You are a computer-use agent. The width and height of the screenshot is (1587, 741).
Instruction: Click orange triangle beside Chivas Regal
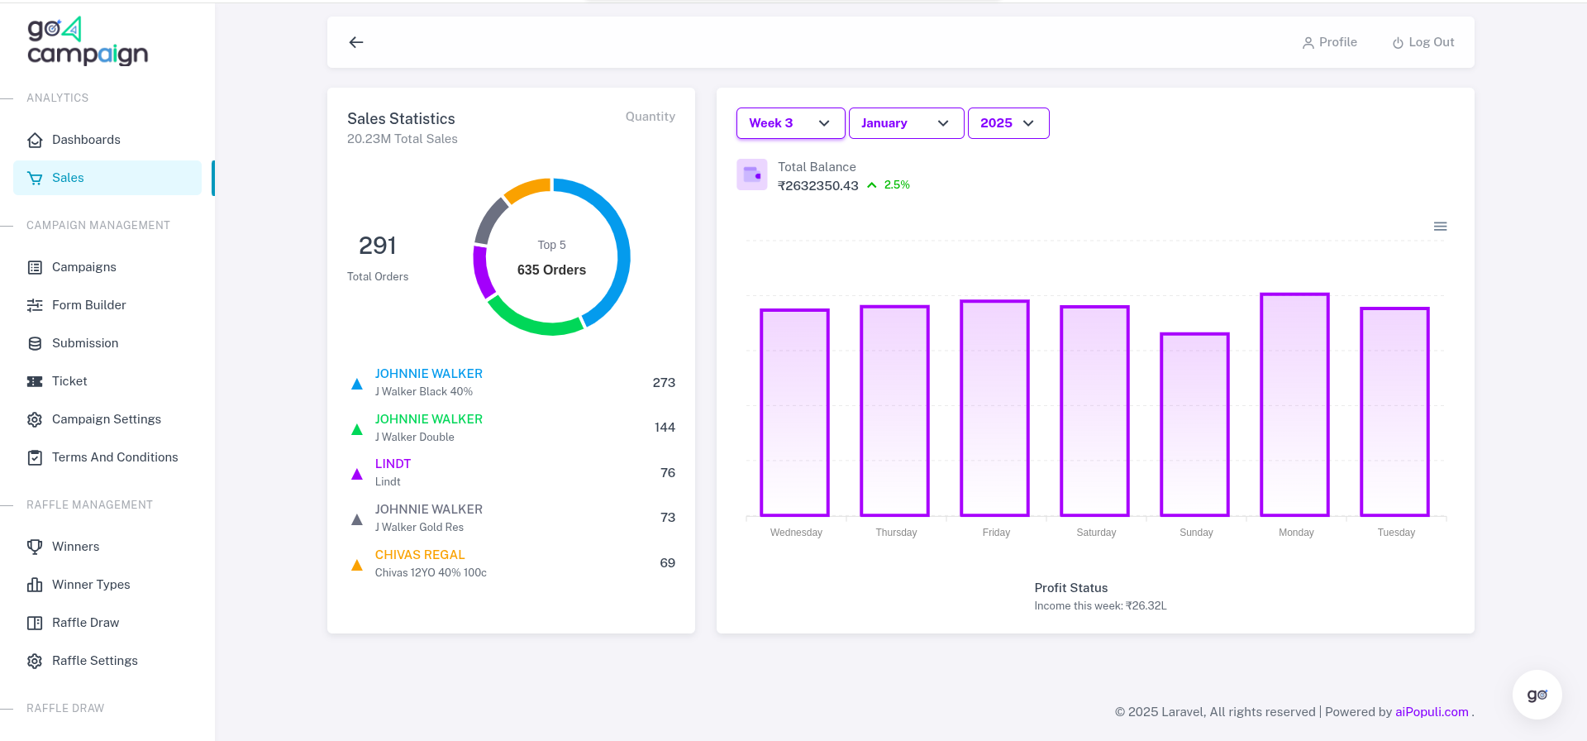point(357,565)
